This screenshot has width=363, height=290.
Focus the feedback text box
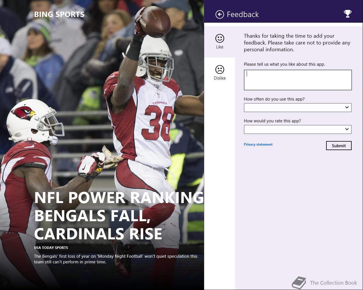pos(298,80)
